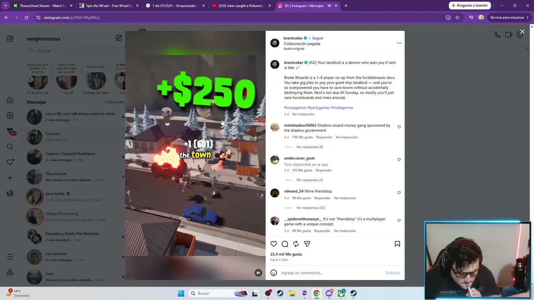The image size is (534, 300).
Task: Expand the 1 reply under under.cover_goat's comment
Action: (310, 180)
